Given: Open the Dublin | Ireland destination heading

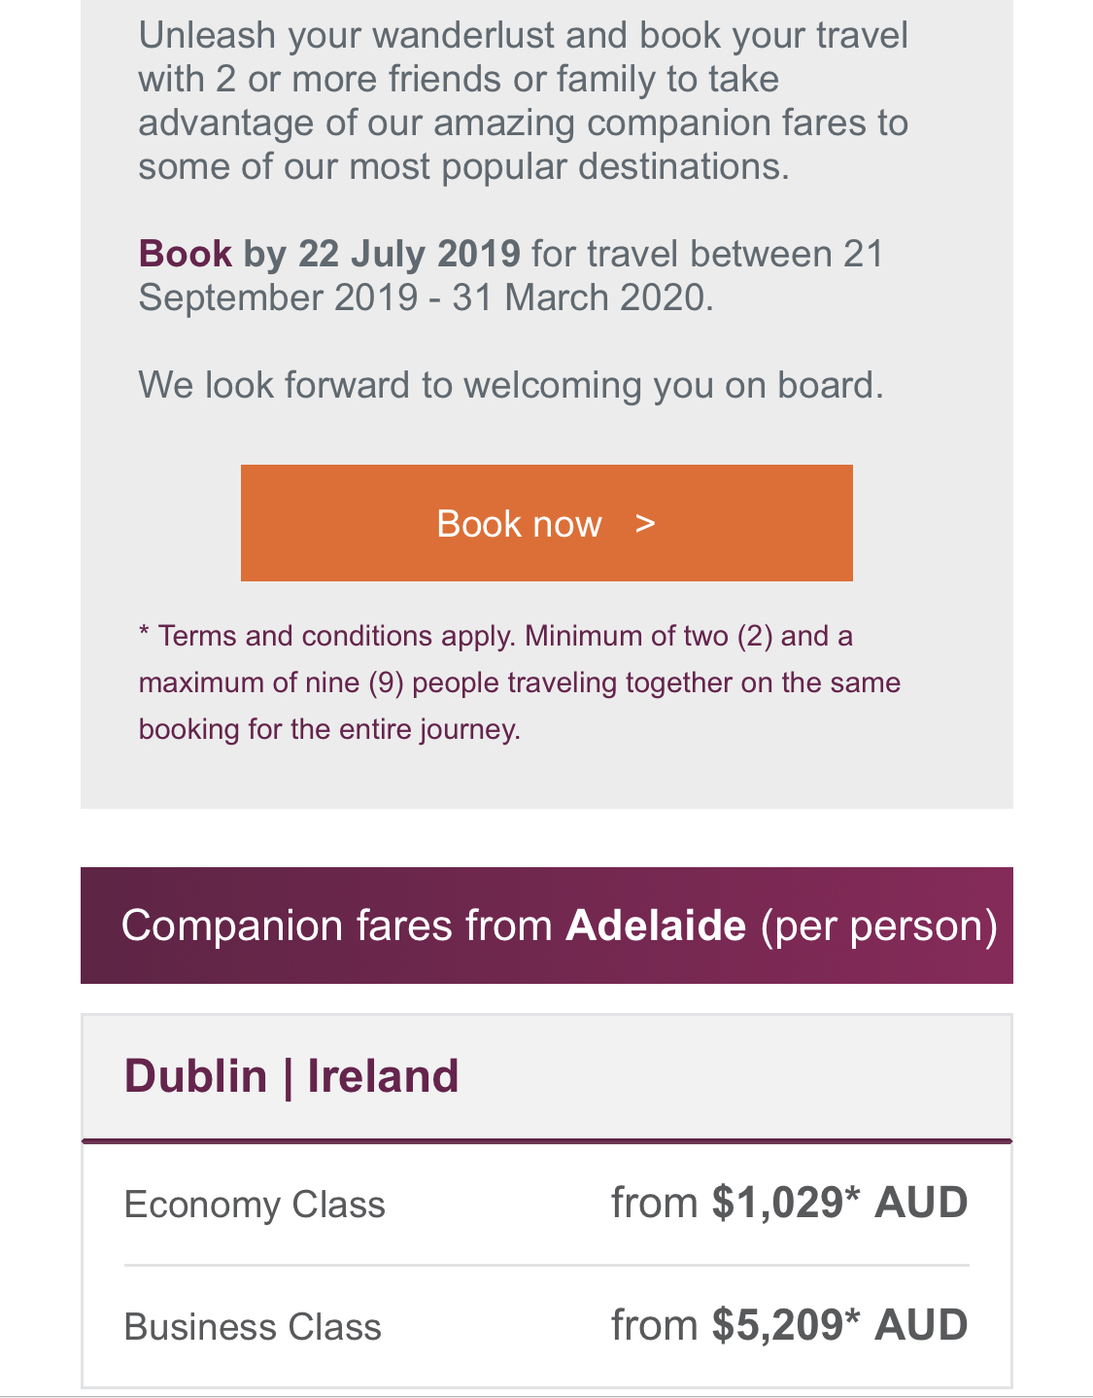Looking at the screenshot, I should coord(291,1076).
